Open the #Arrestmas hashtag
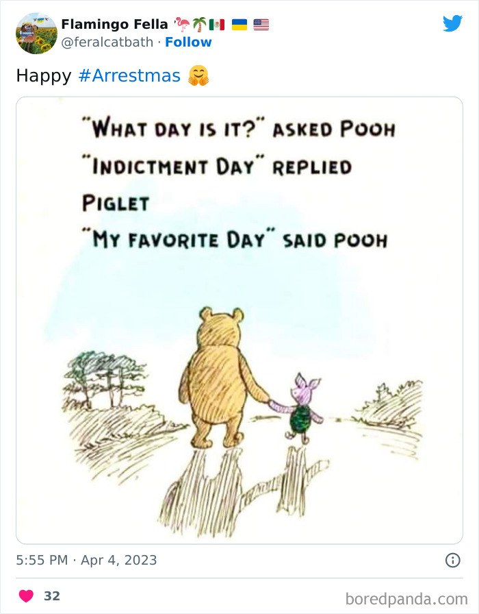The image size is (479, 614). (129, 75)
